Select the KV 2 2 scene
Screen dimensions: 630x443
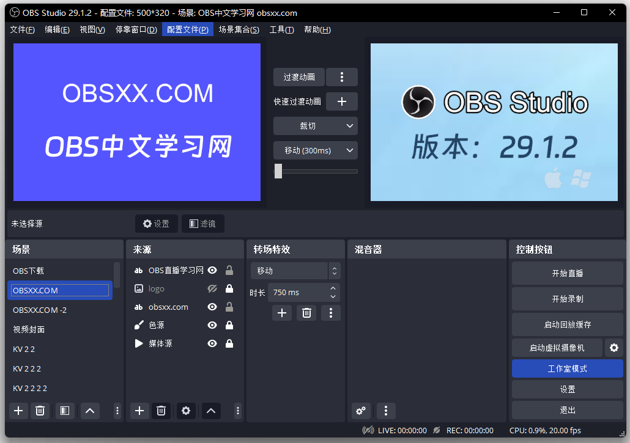61,349
